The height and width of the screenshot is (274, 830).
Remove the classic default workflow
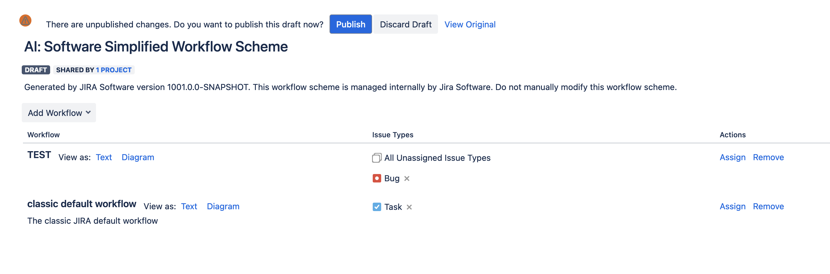[x=768, y=206]
